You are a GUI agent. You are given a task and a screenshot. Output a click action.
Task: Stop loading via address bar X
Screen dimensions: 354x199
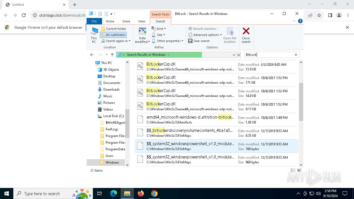[x=239, y=55]
